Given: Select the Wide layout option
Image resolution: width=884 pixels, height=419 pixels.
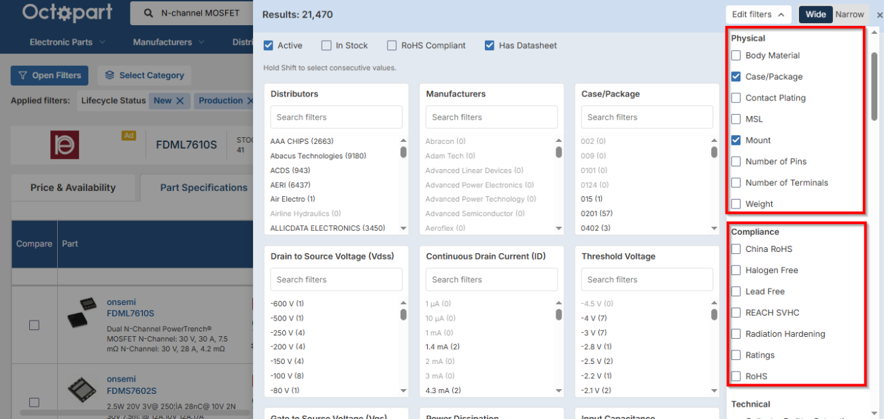Looking at the screenshot, I should [815, 14].
